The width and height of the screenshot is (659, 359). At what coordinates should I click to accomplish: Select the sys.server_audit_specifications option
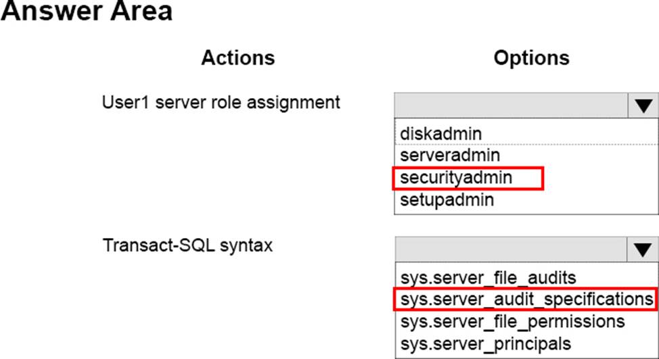[524, 299]
